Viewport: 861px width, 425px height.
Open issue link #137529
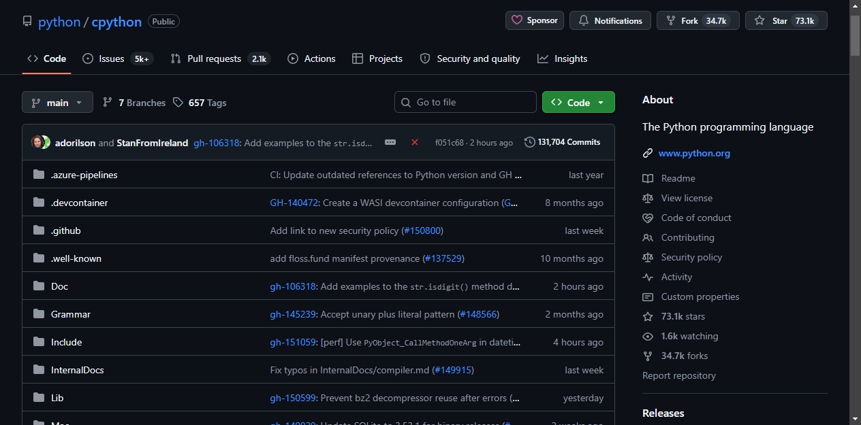coord(443,258)
